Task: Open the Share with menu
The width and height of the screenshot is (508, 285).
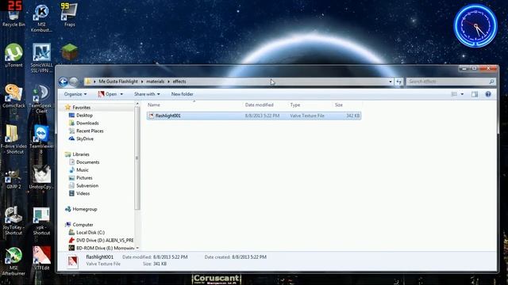Action: (x=147, y=94)
